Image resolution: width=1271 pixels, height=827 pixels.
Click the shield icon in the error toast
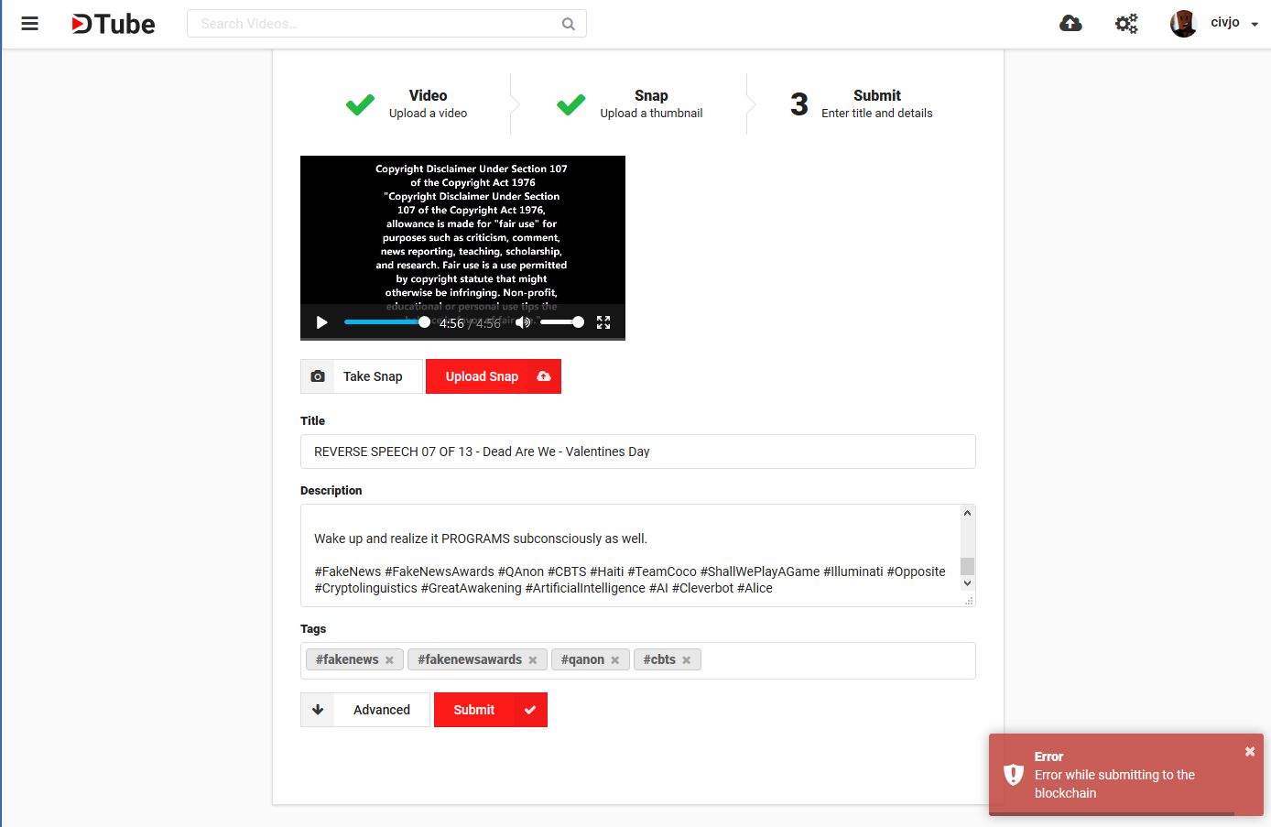pos(1013,774)
